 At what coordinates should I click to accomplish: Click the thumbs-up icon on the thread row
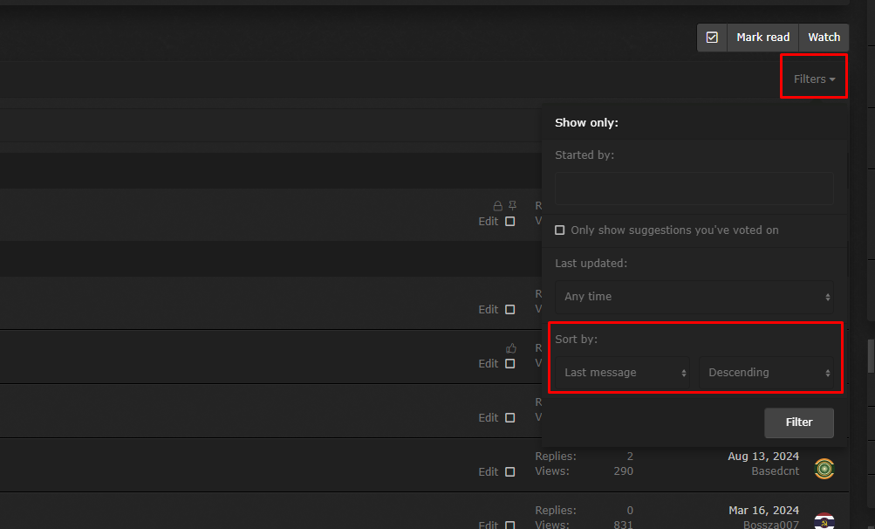511,348
